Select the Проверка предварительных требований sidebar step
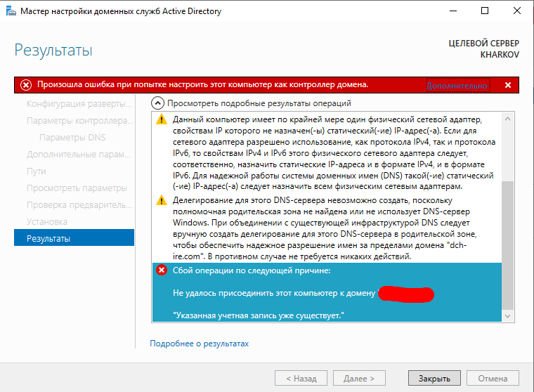The image size is (534, 392). 79,205
